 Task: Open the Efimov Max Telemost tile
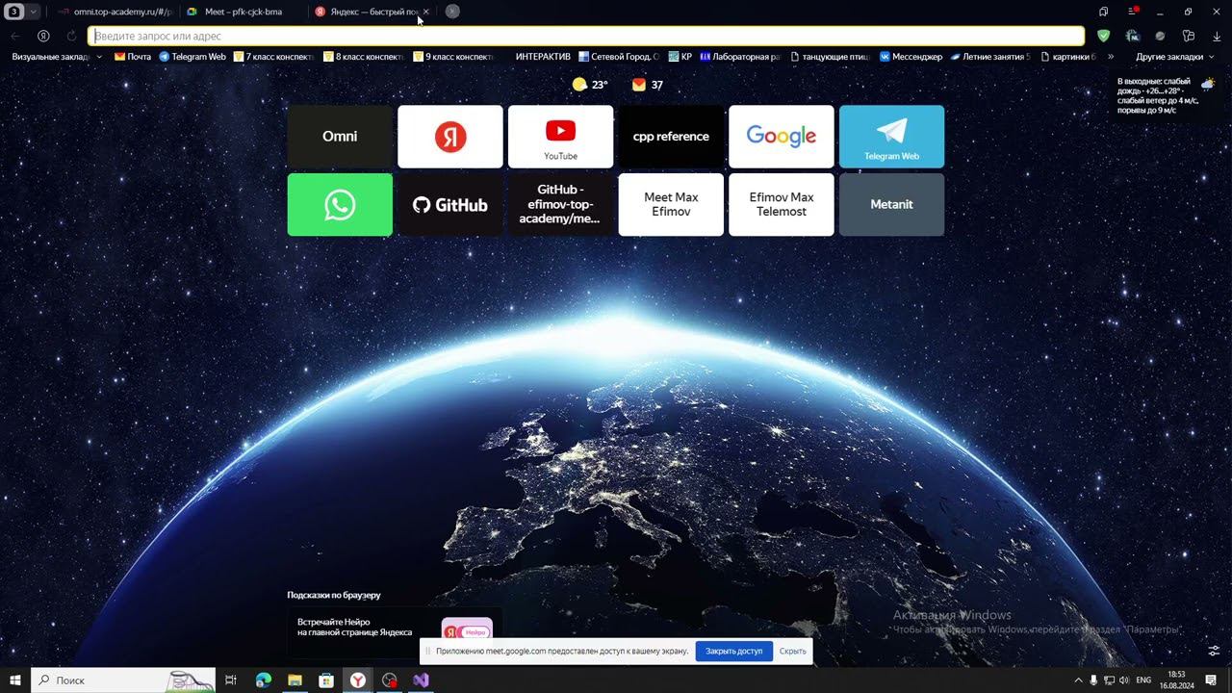782,205
